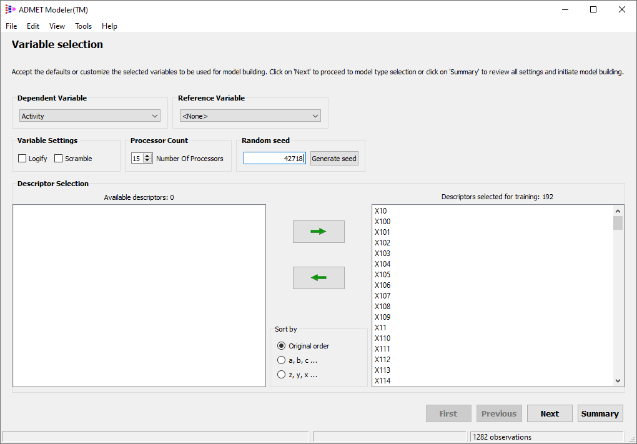The image size is (637, 444).
Task: Click the green right arrow transfer button
Action: tap(318, 232)
